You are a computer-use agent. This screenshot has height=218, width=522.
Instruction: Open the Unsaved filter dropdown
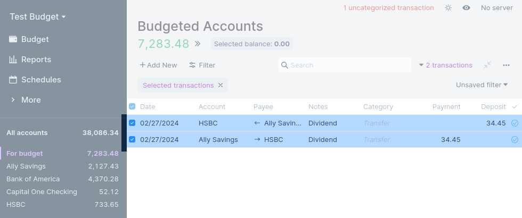pos(482,85)
